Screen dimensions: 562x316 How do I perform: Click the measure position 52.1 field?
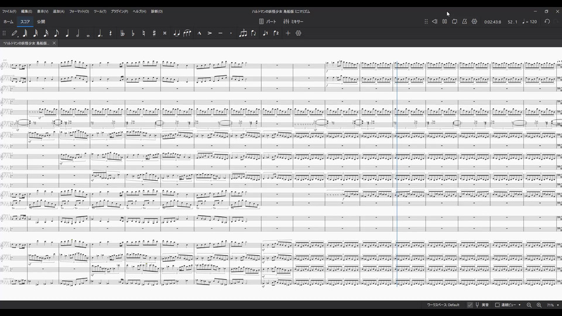click(513, 22)
